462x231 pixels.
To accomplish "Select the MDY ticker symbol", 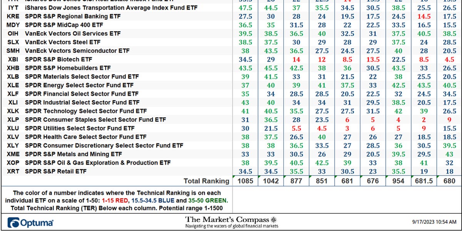I will point(14,25).
